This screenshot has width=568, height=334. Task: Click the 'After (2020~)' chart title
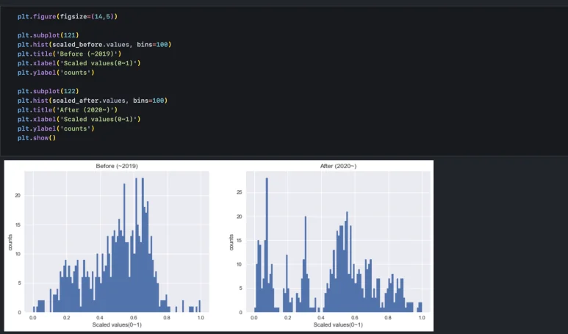click(338, 167)
